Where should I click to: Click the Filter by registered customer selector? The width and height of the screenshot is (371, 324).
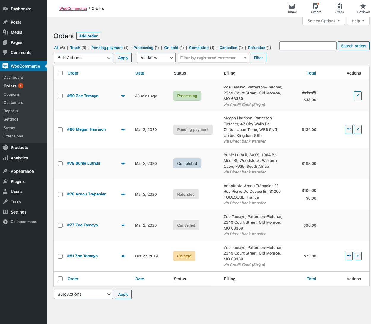coord(213,58)
